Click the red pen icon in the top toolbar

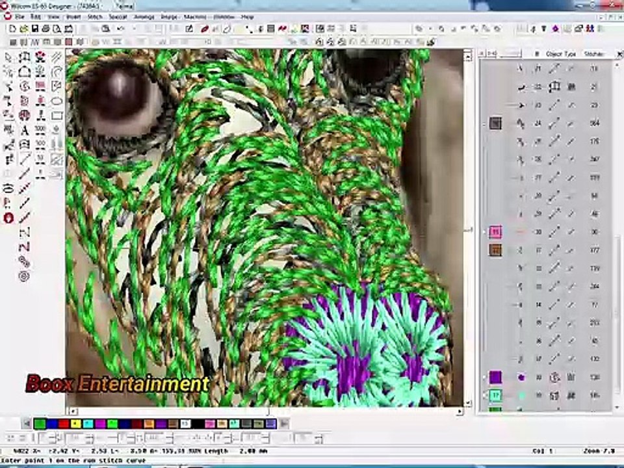tap(205, 29)
